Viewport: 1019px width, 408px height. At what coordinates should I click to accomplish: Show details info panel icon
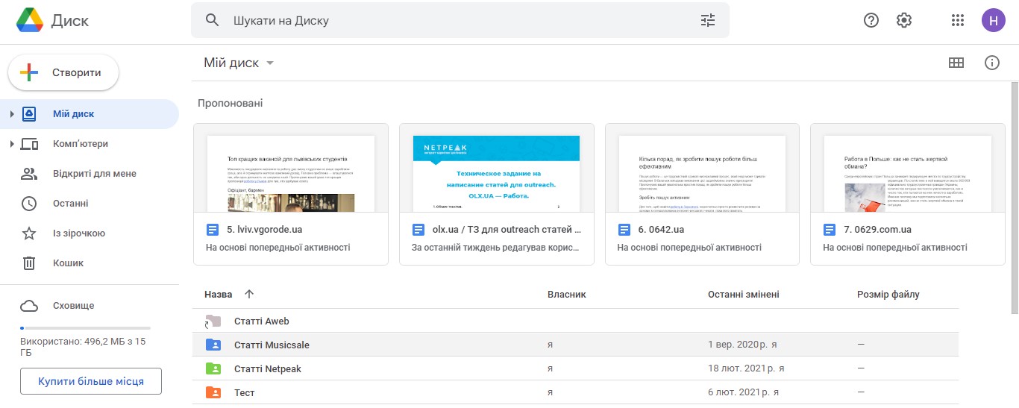coord(992,63)
